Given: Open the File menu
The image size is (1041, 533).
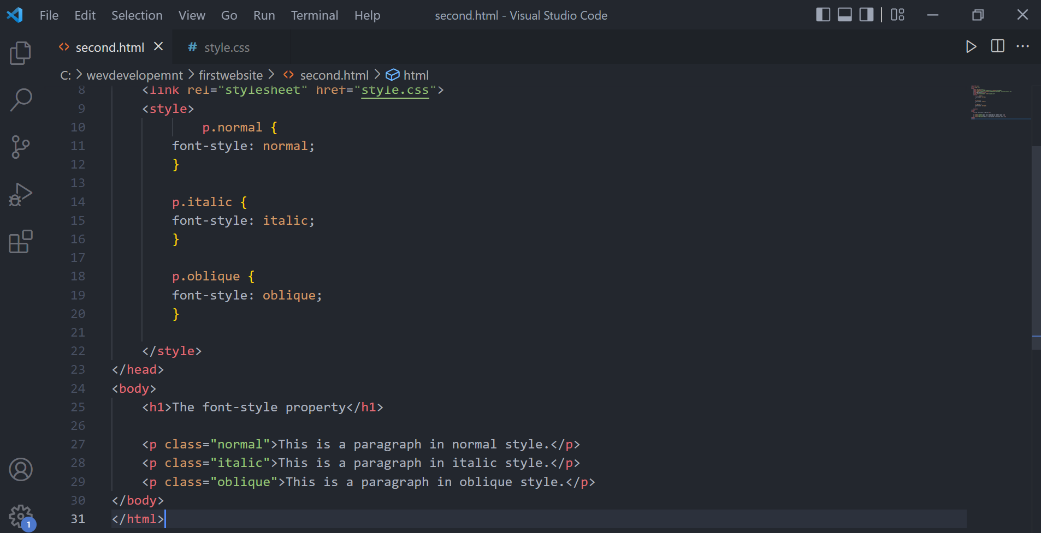Looking at the screenshot, I should click(x=49, y=15).
